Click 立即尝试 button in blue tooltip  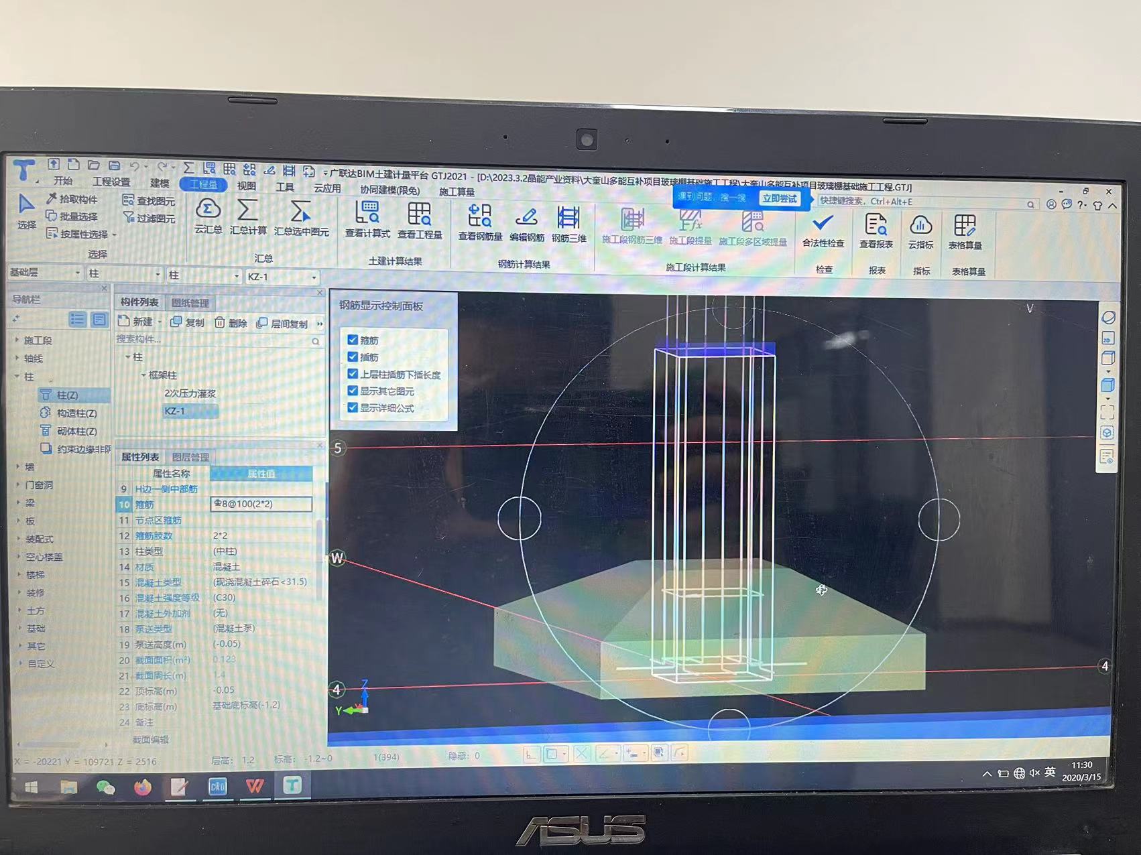click(x=779, y=198)
